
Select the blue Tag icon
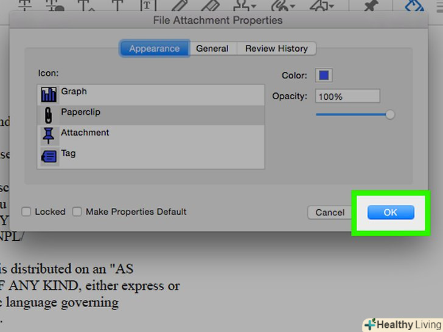[x=49, y=156]
